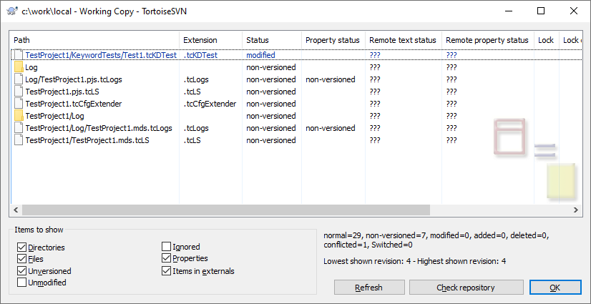Click the TestProject1.tcCfgExtender file icon
The height and width of the screenshot is (304, 591).
pos(19,104)
